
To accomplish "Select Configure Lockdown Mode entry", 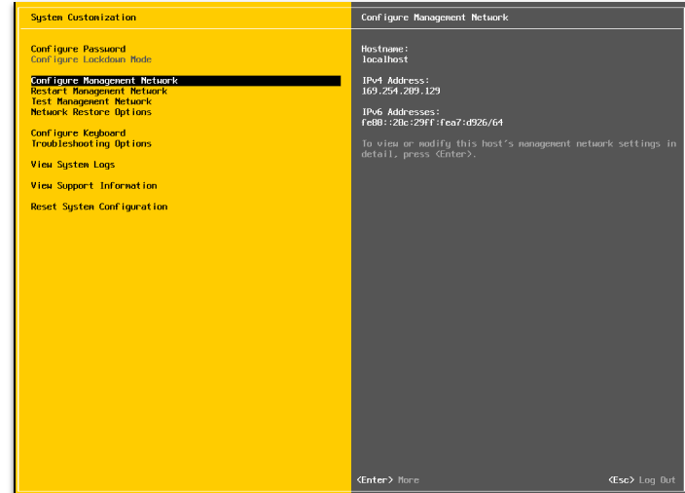I will pos(91,59).
